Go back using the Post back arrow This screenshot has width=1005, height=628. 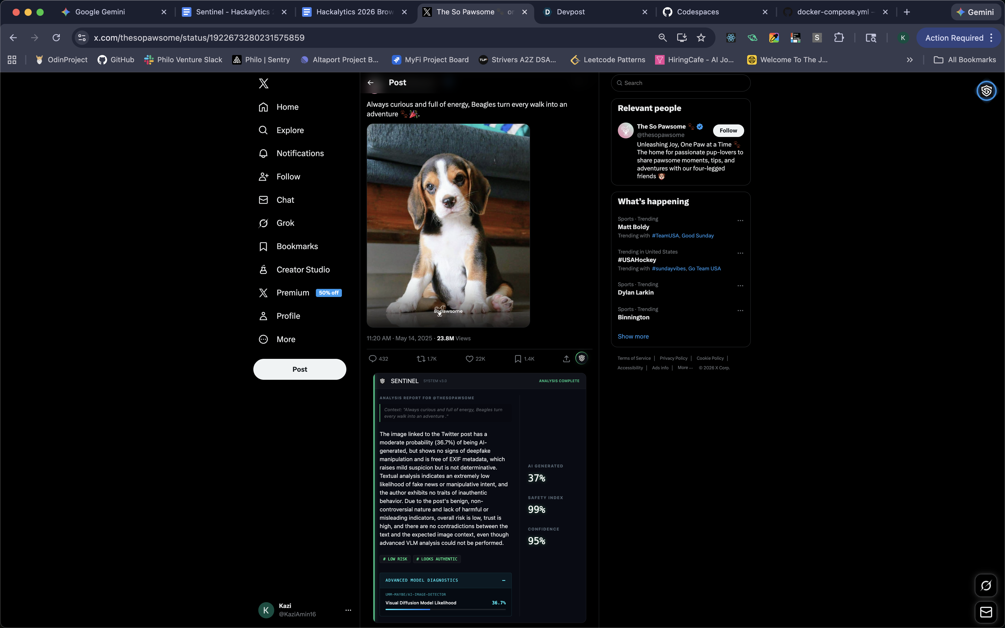point(370,83)
